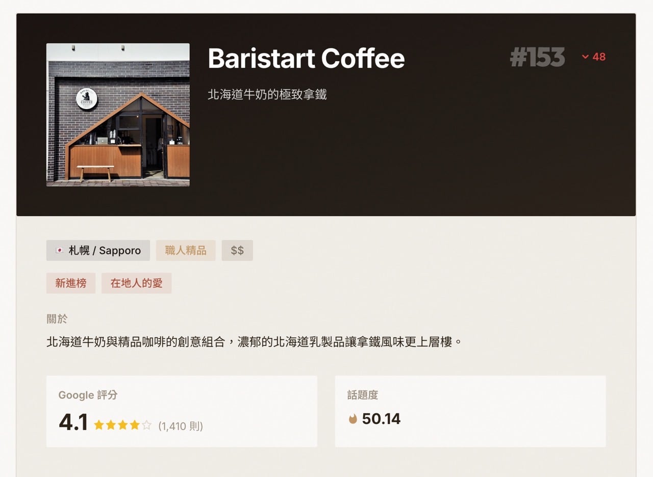Viewport: 653px width, 477px height.
Task: Click the third gold rating star
Action: [x=123, y=425]
